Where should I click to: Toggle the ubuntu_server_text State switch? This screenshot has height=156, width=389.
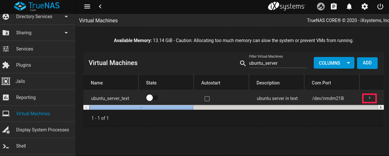pos(152,98)
